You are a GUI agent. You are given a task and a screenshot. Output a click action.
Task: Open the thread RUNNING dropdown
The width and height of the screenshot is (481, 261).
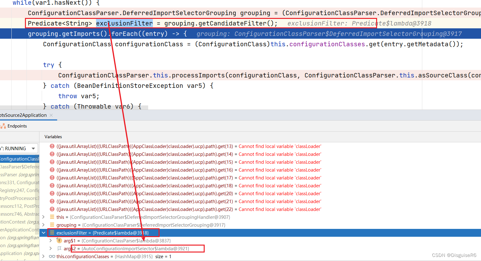33,148
